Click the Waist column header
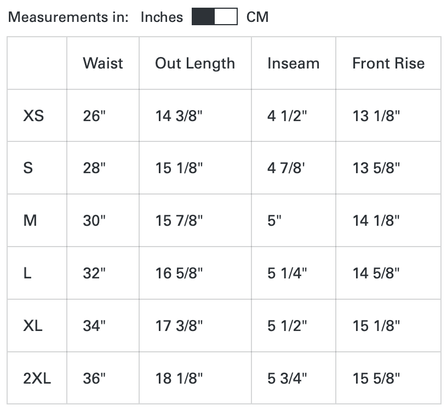447x411 pixels. pos(103,63)
